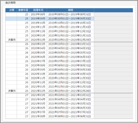Click the 期間 column header
The width and height of the screenshot is (138, 123).
coord(70,10)
